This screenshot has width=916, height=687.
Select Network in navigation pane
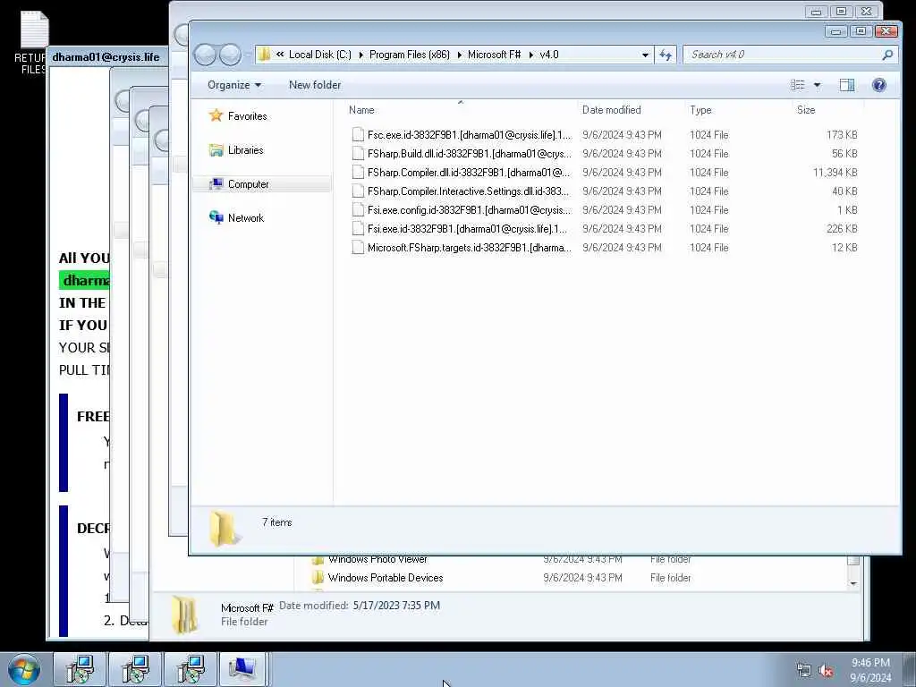pos(246,218)
